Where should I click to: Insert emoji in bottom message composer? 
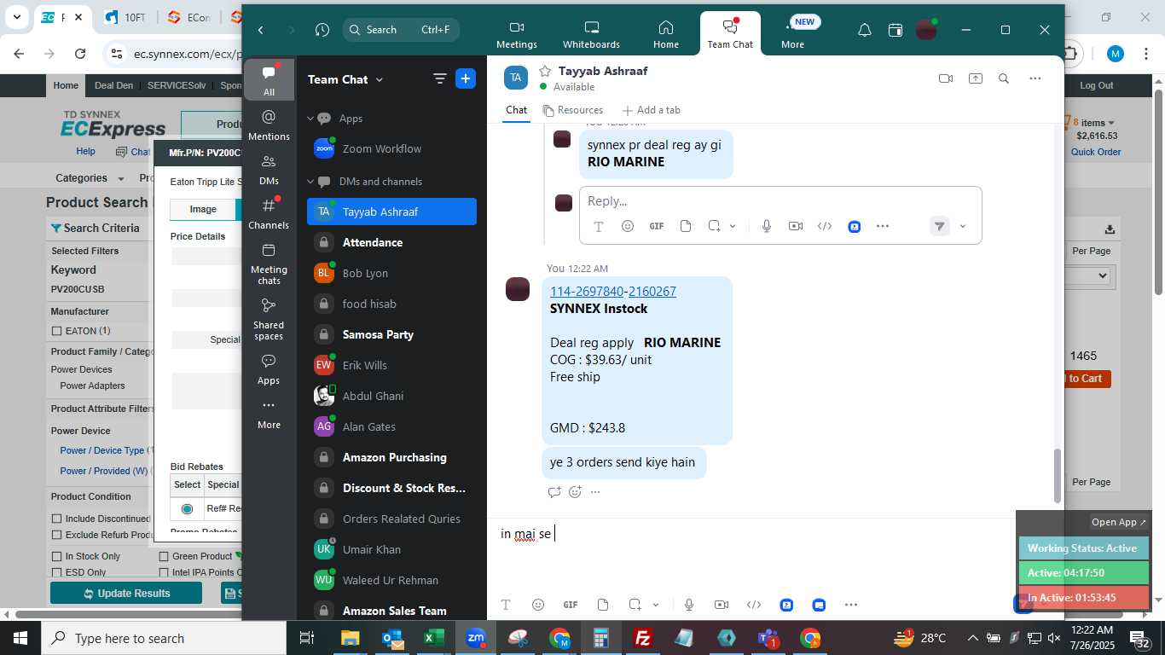(x=538, y=605)
